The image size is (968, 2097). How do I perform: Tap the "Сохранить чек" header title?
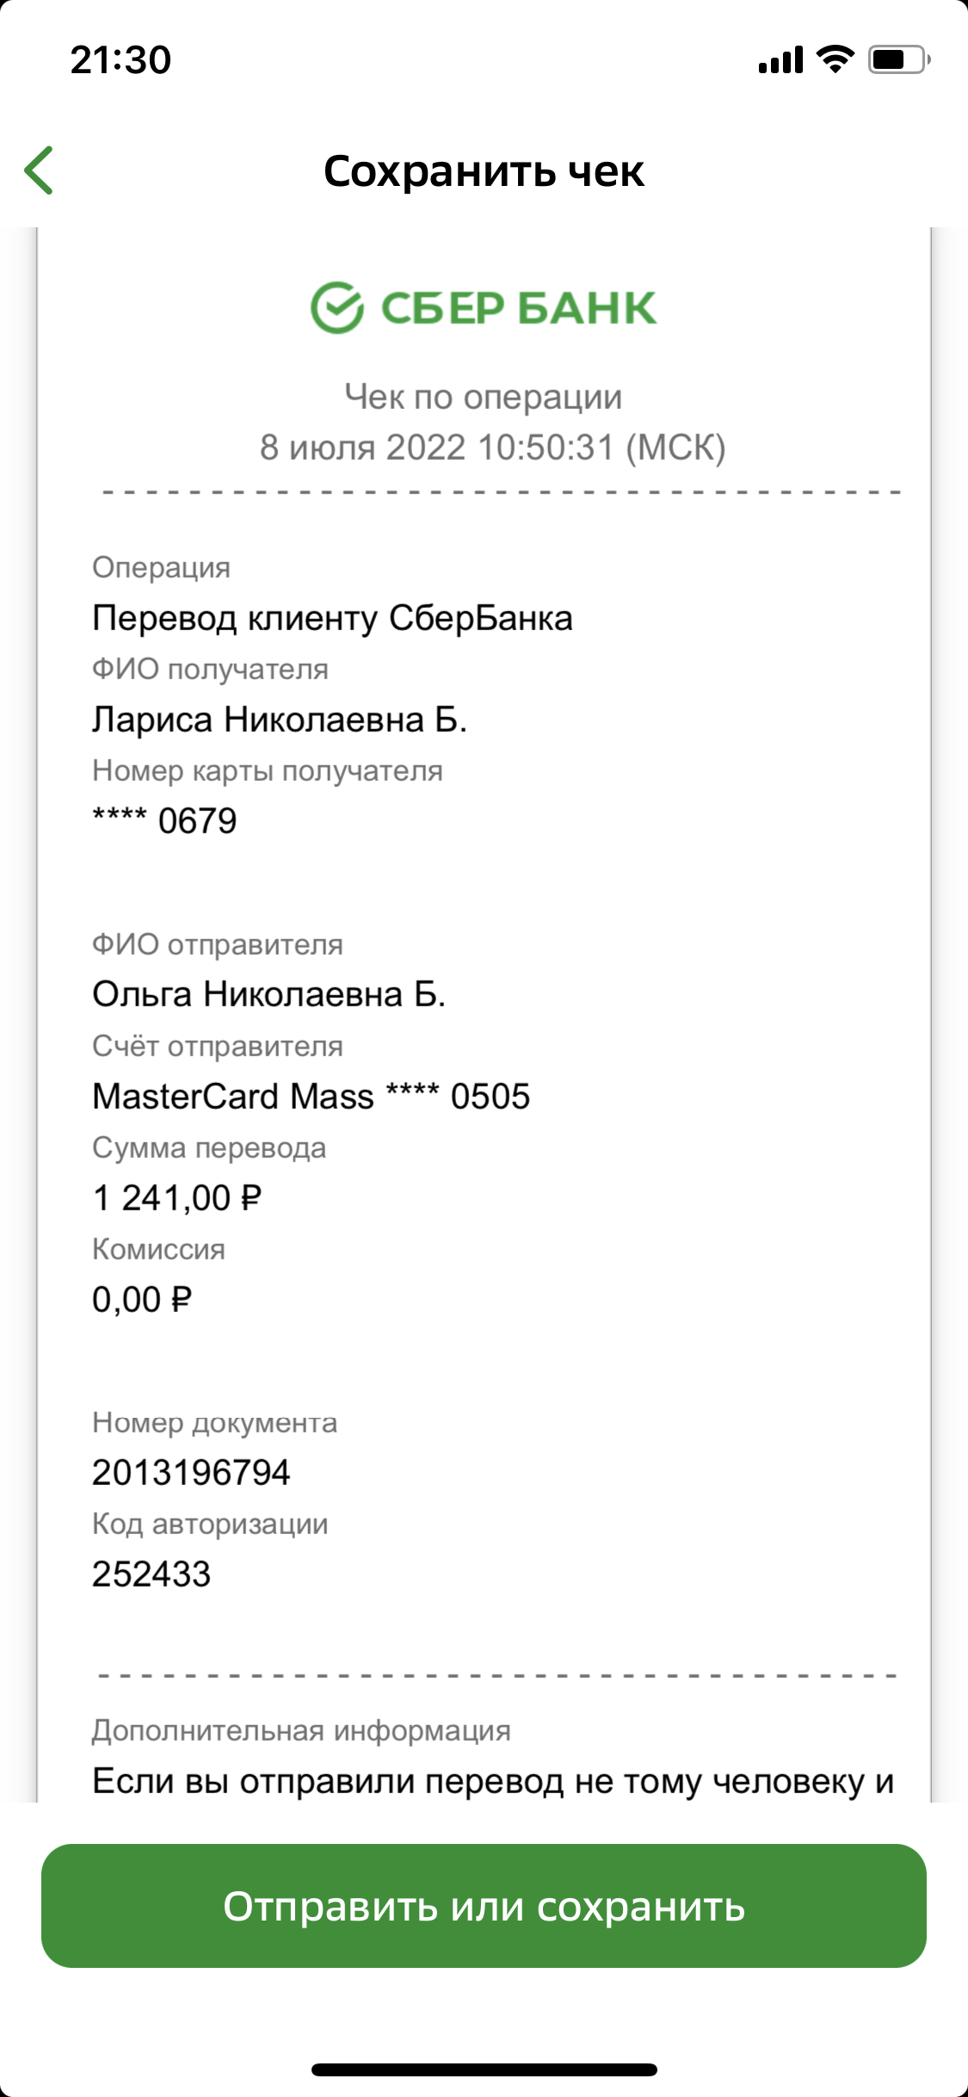[484, 171]
